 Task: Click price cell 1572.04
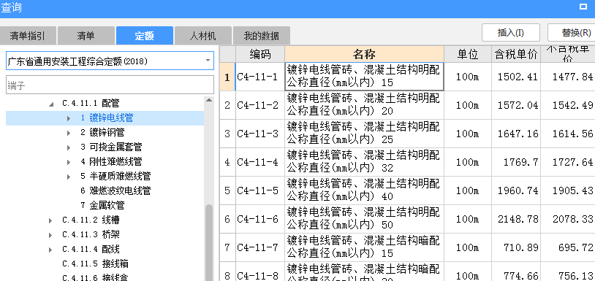[516, 105]
